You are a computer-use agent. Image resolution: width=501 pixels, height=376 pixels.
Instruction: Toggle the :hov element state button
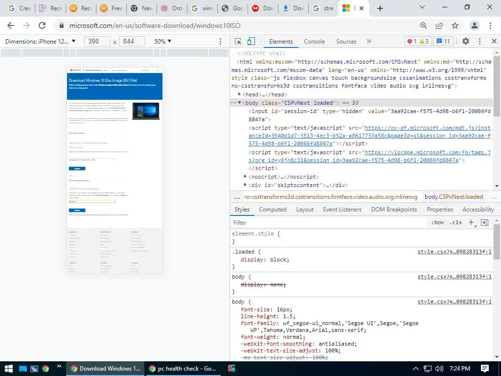pyautogui.click(x=438, y=223)
